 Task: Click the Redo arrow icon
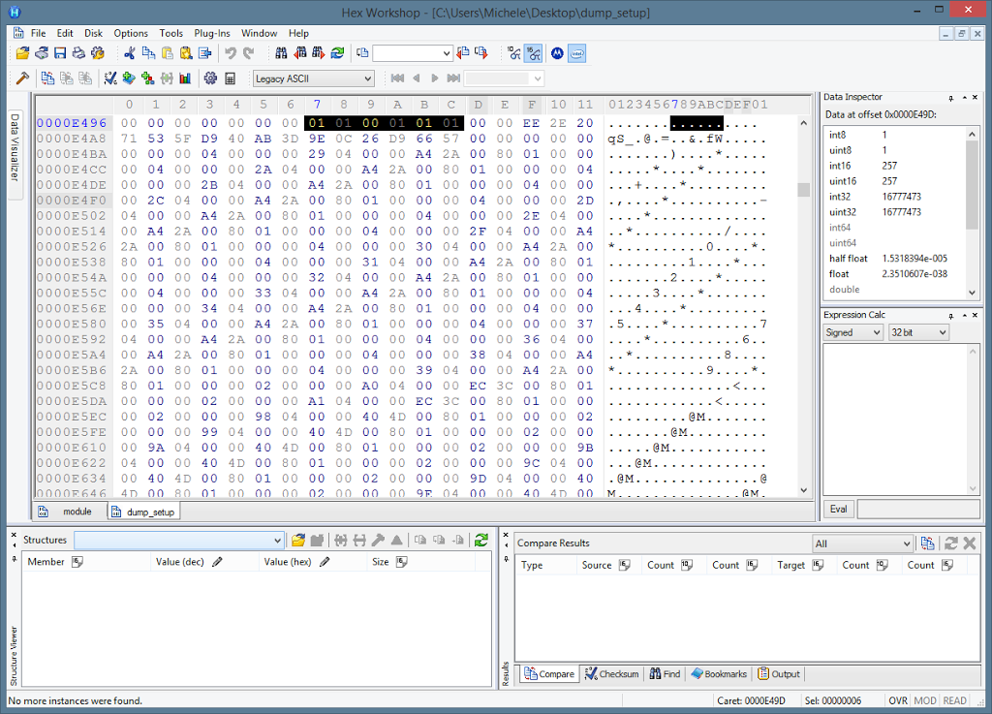249,53
